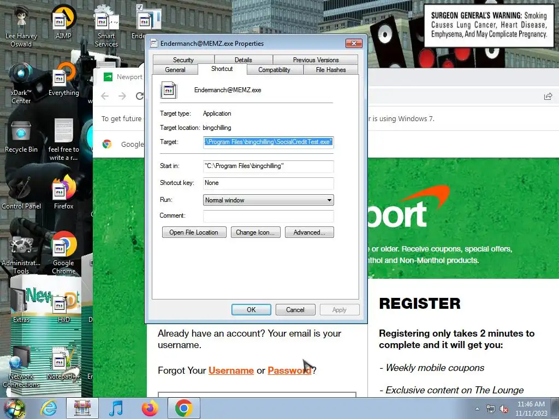The height and width of the screenshot is (419, 559).
Task: Switch to Chrome in the taskbar
Action: point(183,408)
